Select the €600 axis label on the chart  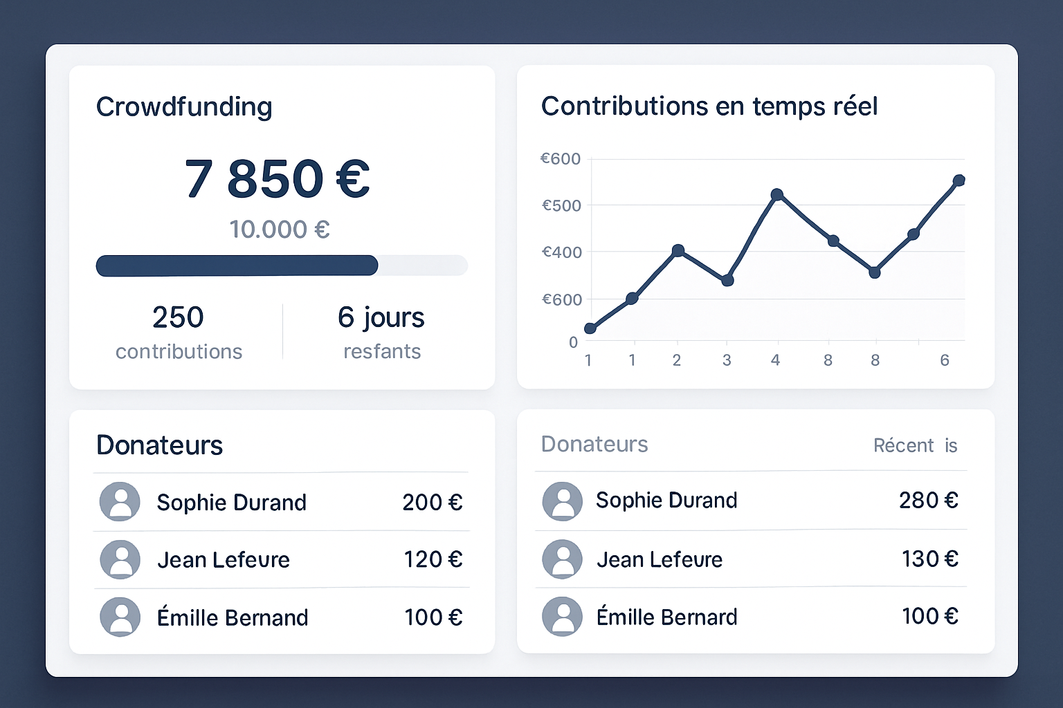(561, 158)
